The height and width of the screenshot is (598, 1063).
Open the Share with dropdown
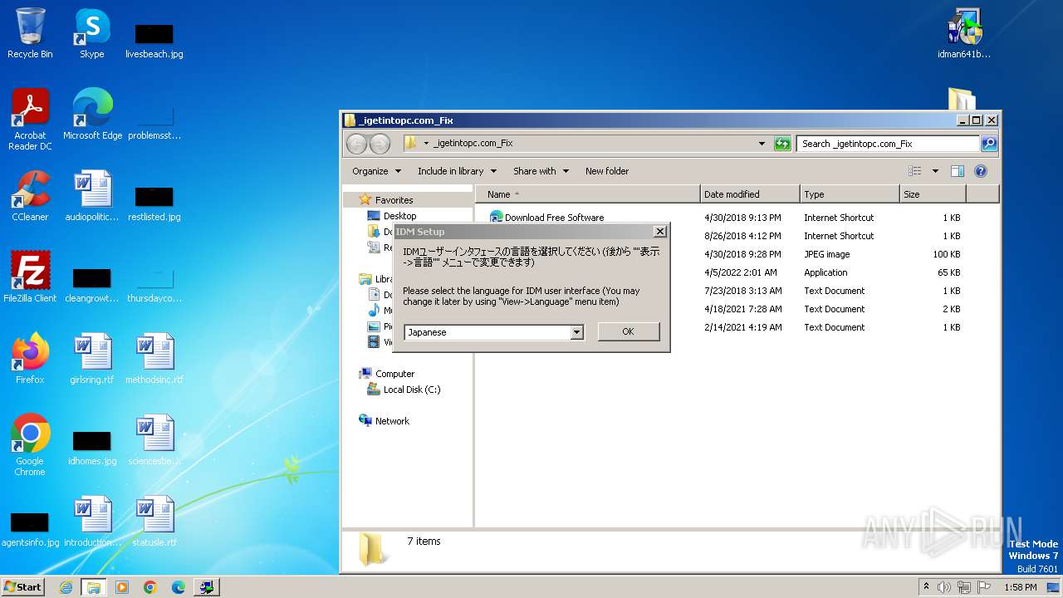[x=541, y=171]
